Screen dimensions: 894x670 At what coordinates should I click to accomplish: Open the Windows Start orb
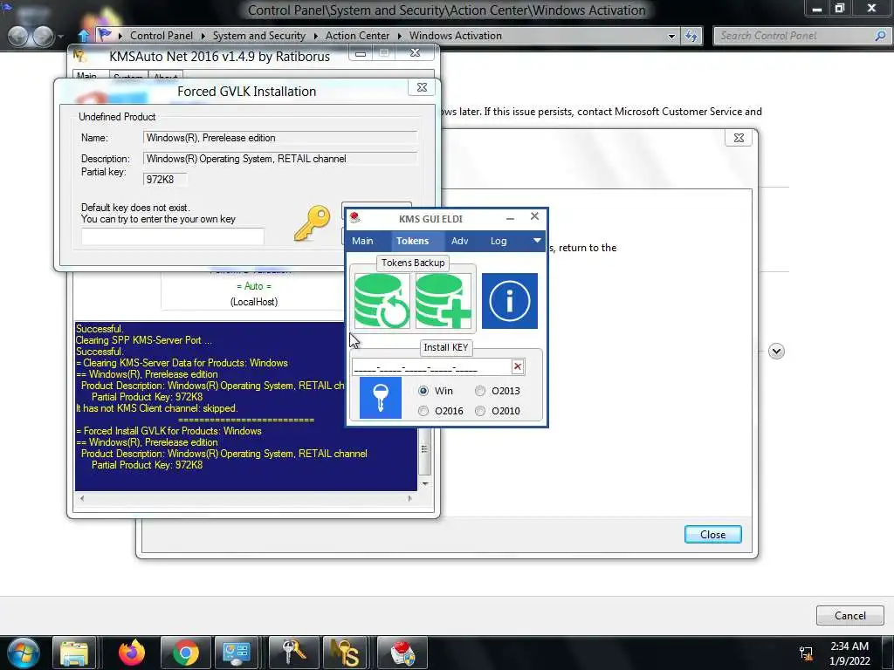click(24, 653)
